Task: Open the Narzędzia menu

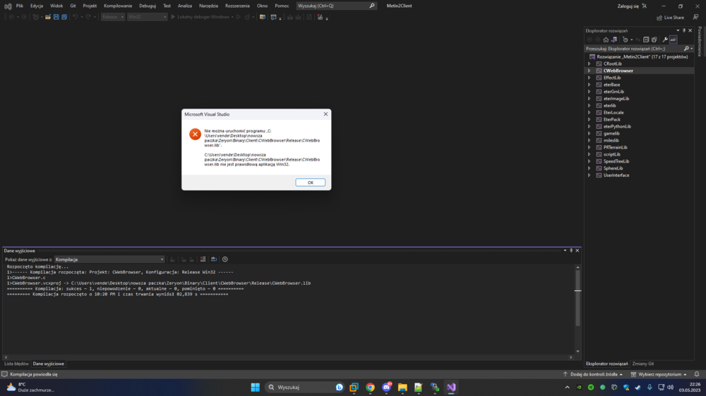Action: pos(208,6)
